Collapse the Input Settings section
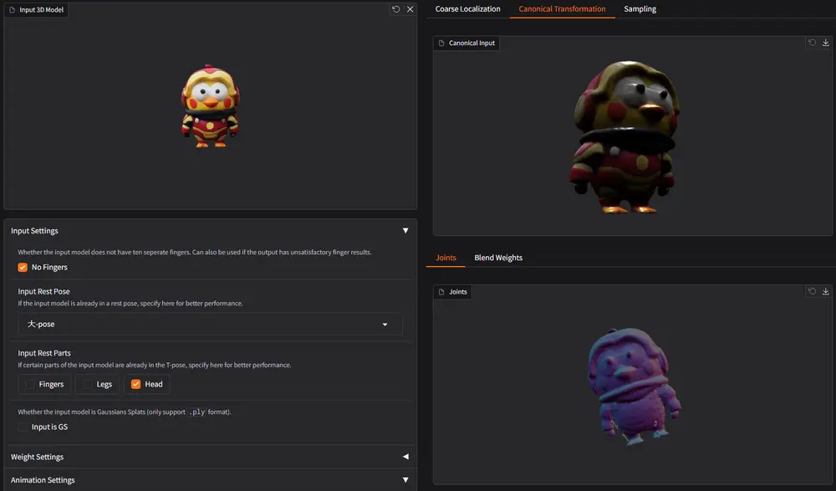The height and width of the screenshot is (491, 836). click(210, 231)
